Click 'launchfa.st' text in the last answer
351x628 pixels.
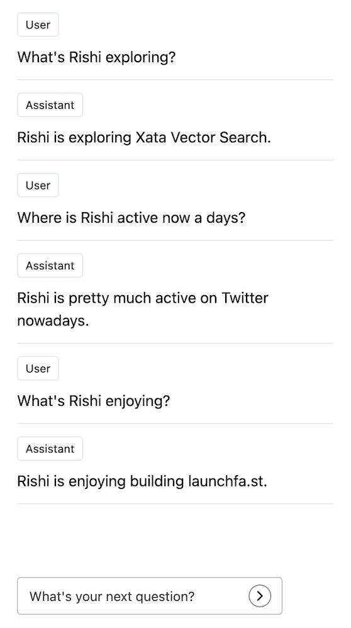[x=226, y=481]
